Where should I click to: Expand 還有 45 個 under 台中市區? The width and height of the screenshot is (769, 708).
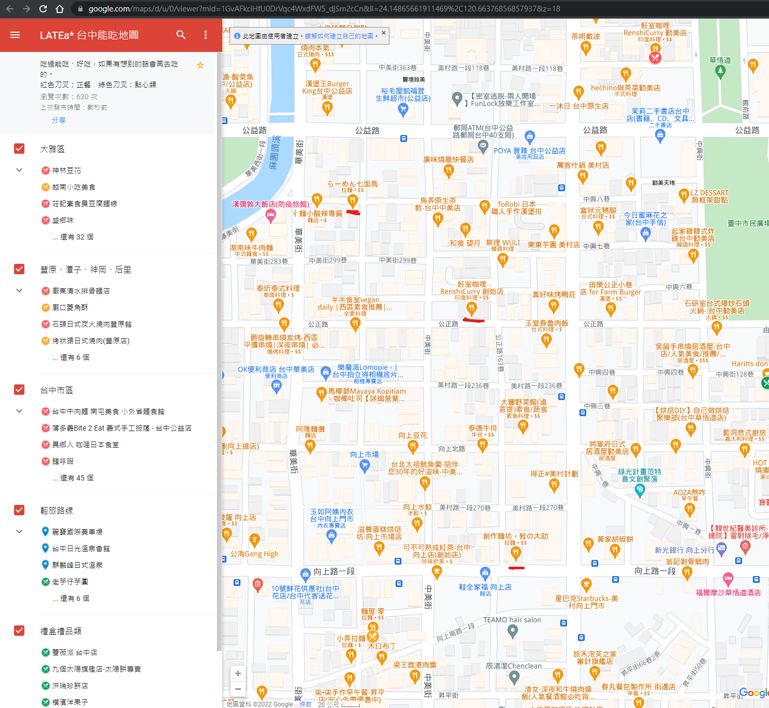[73, 478]
